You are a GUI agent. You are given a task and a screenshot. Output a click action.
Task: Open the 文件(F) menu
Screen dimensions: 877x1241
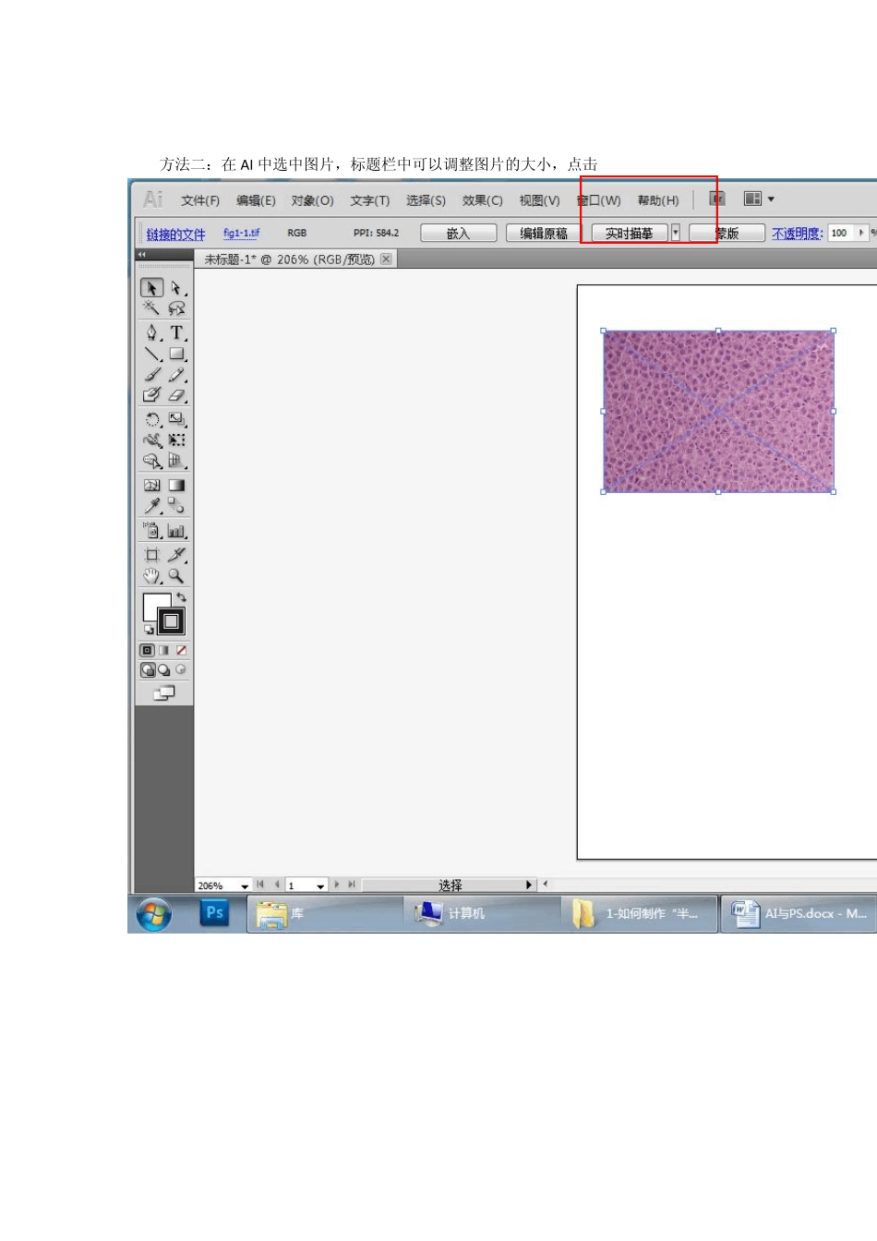click(x=200, y=200)
